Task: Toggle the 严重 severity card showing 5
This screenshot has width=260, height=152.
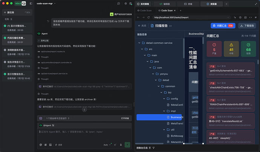Action: pyautogui.click(x=214, y=49)
